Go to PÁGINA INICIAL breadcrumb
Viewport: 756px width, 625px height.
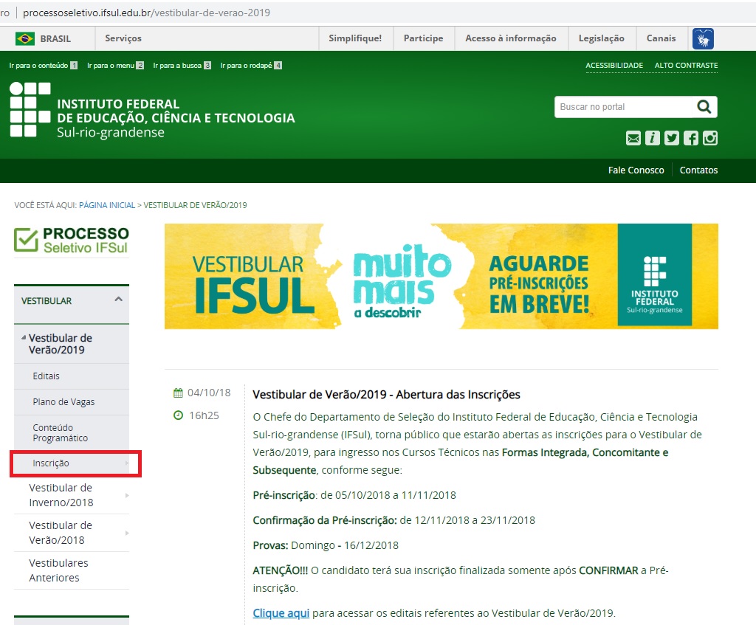coord(107,205)
